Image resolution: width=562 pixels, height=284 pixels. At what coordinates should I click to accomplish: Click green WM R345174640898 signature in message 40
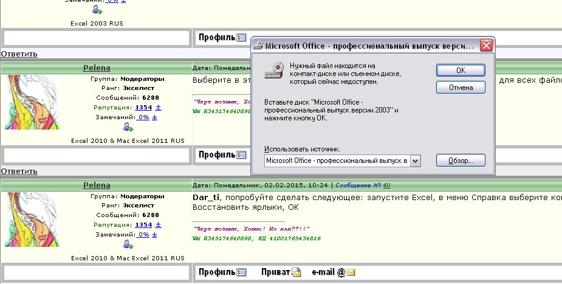222,238
